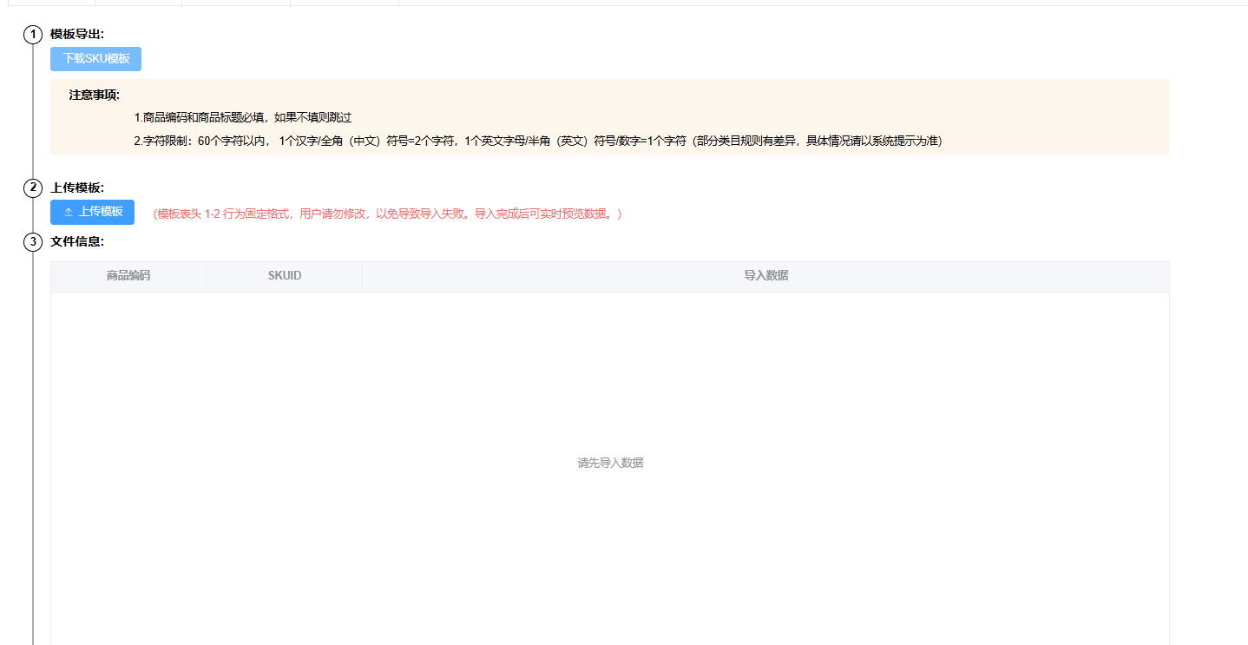Image resolution: width=1248 pixels, height=645 pixels.
Task: Click the step 2 circle icon
Action: 33,188
